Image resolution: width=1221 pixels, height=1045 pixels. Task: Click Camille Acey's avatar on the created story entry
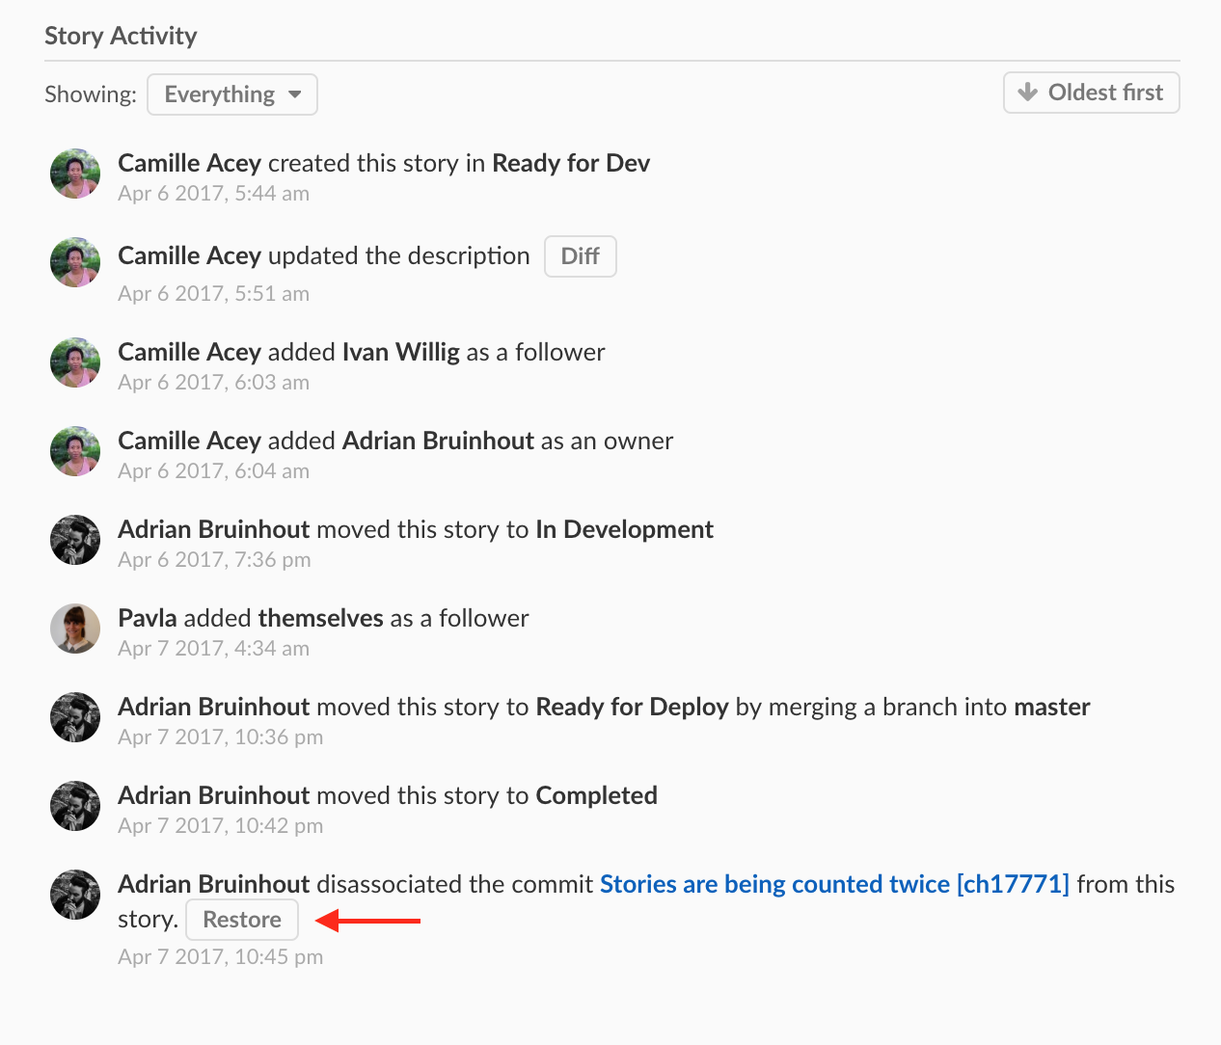pyautogui.click(x=75, y=174)
